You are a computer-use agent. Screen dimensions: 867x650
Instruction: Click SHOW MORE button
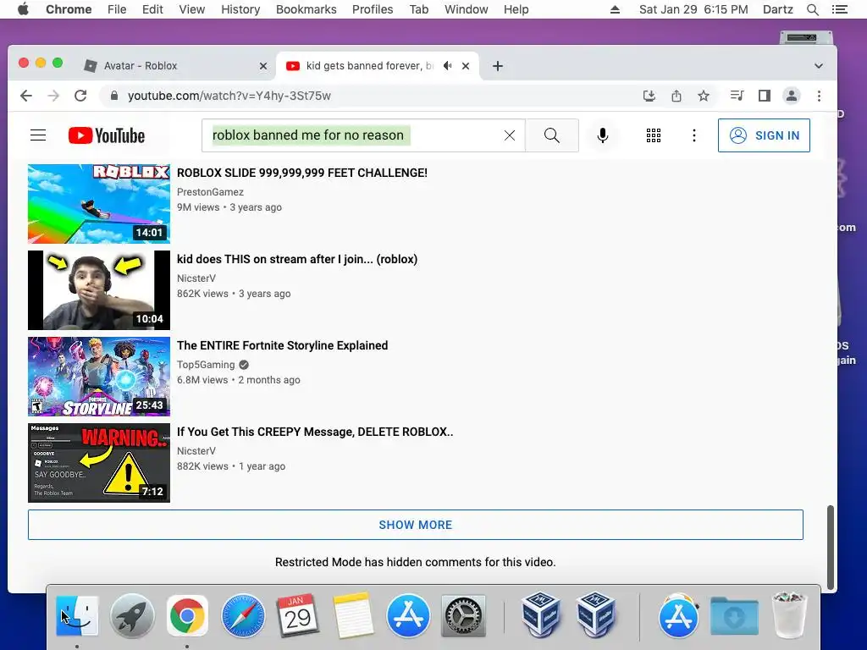[415, 525]
